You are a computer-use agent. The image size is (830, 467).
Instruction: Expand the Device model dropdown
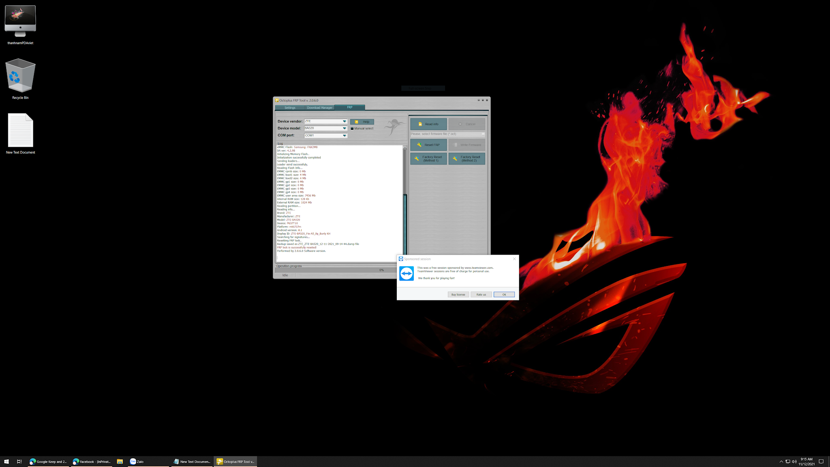[344, 128]
